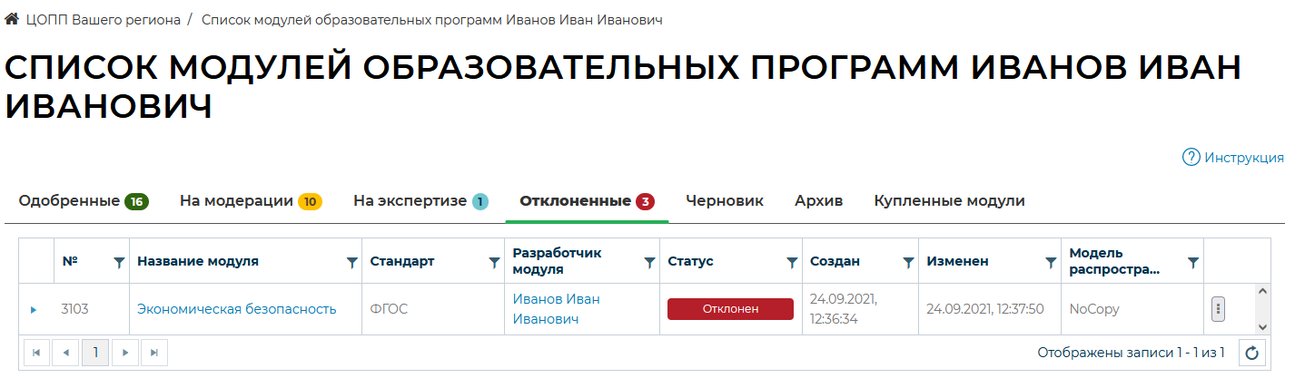Open module Экономическая безопасность link

pyautogui.click(x=236, y=309)
